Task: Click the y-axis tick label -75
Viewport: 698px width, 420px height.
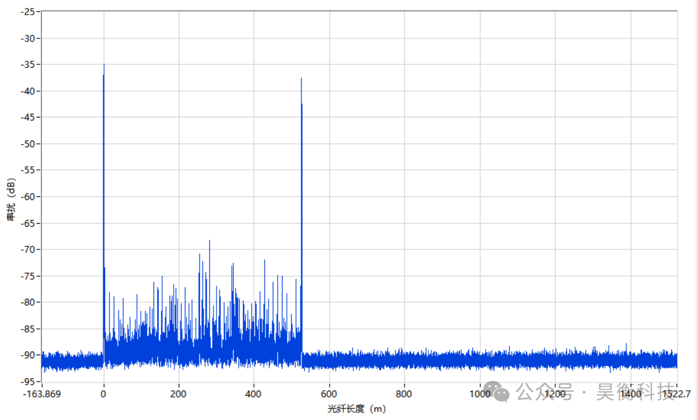Action: pyautogui.click(x=28, y=276)
